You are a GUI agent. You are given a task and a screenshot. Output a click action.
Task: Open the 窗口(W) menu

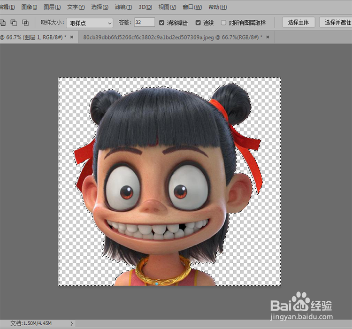192,7
